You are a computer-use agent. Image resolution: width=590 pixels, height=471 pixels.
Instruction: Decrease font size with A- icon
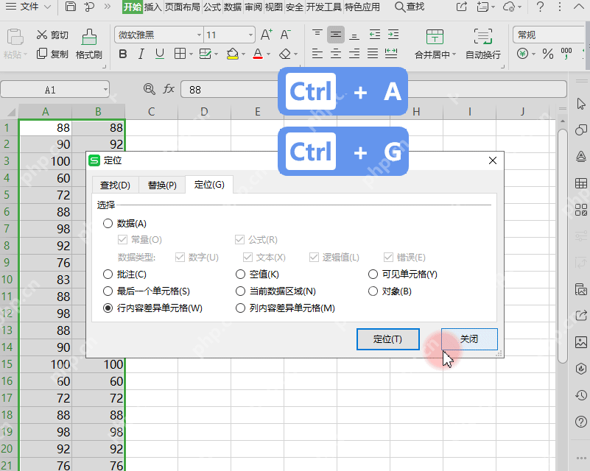point(286,35)
